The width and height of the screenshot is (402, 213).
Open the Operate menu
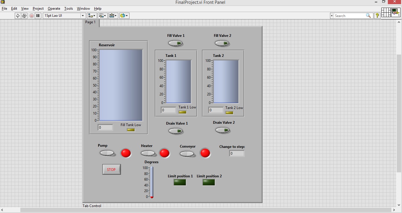point(54,9)
